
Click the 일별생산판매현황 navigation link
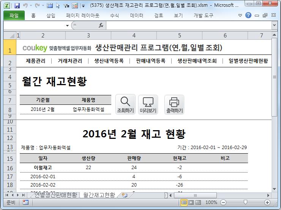(x=248, y=61)
